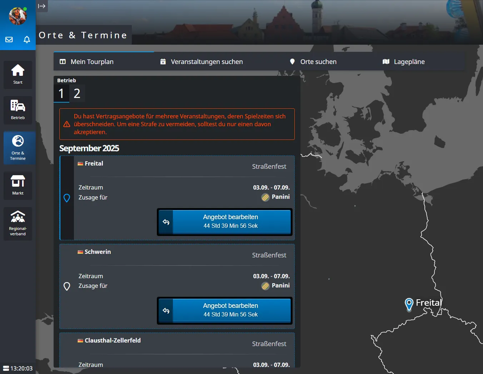
Task: Select Betrieb number 2
Action: point(77,93)
